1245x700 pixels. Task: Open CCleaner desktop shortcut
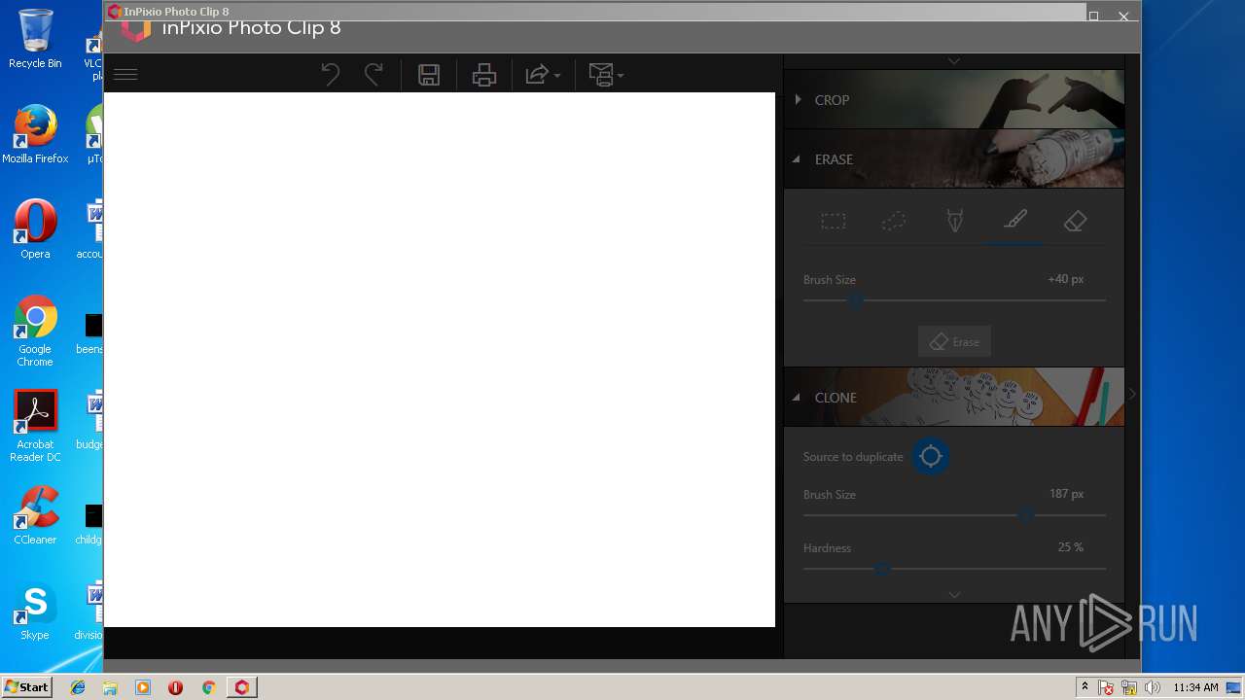coord(35,515)
